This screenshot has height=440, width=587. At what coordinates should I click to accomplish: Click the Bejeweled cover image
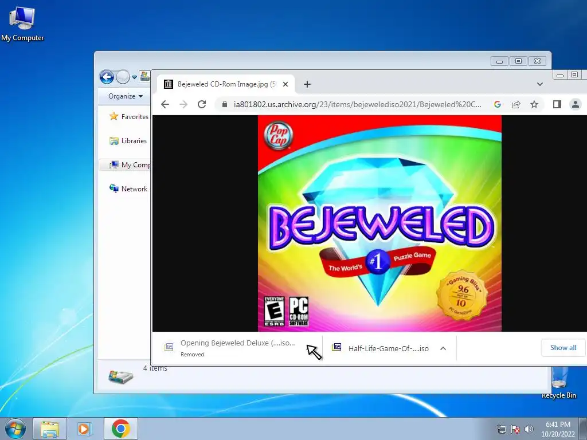pos(379,223)
